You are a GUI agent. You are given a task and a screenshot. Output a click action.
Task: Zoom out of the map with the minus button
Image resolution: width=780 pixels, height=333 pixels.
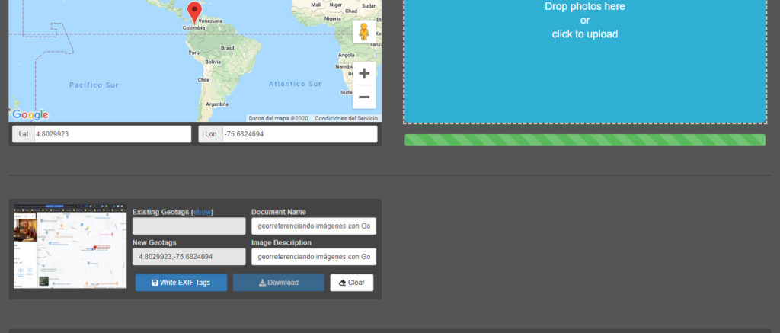(x=364, y=97)
